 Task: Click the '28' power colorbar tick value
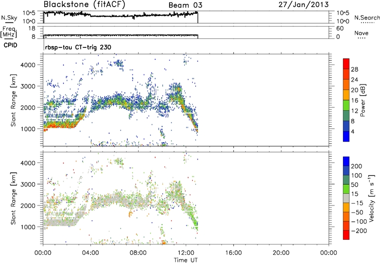354,69
